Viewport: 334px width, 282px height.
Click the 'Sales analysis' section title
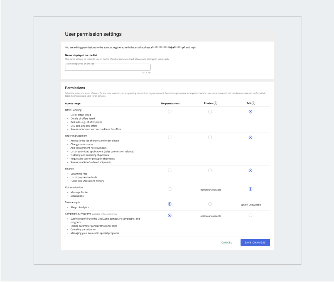(x=73, y=203)
